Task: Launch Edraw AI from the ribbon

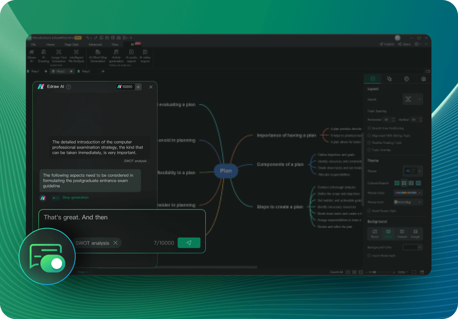Action: (31, 56)
